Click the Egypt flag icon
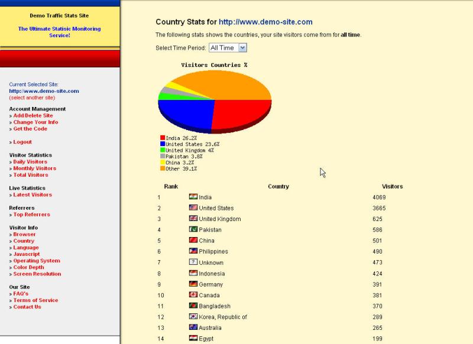The height and width of the screenshot is (344, 473). point(193,338)
